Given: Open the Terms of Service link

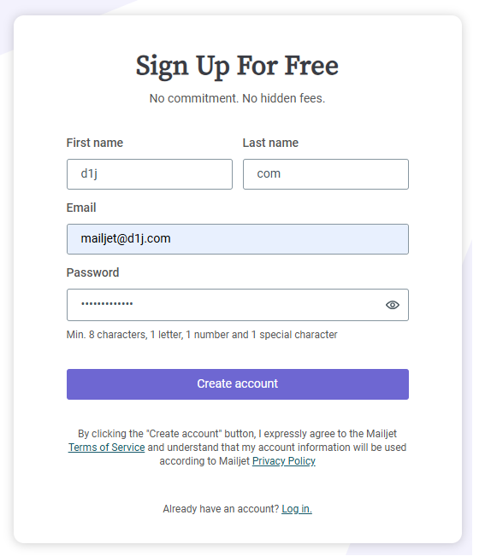Looking at the screenshot, I should coord(107,448).
